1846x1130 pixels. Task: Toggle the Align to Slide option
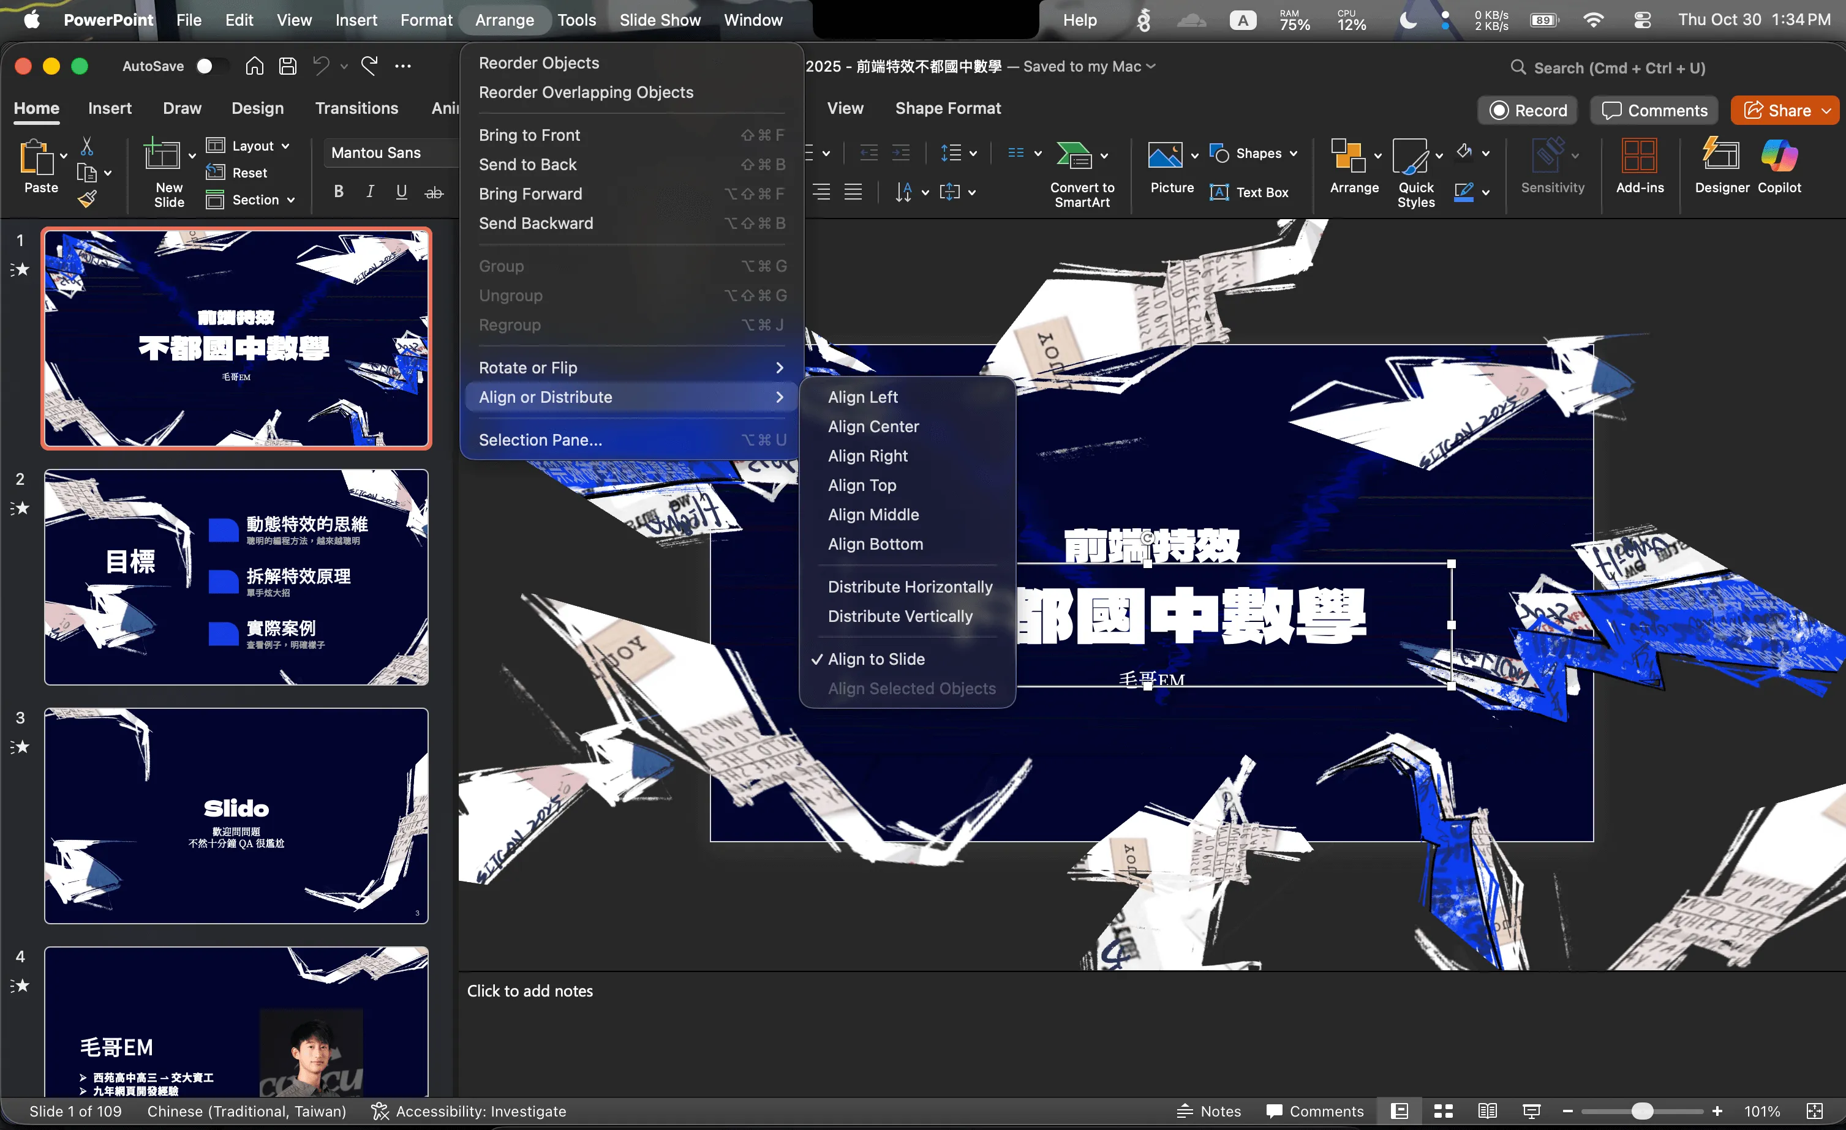pyautogui.click(x=876, y=659)
